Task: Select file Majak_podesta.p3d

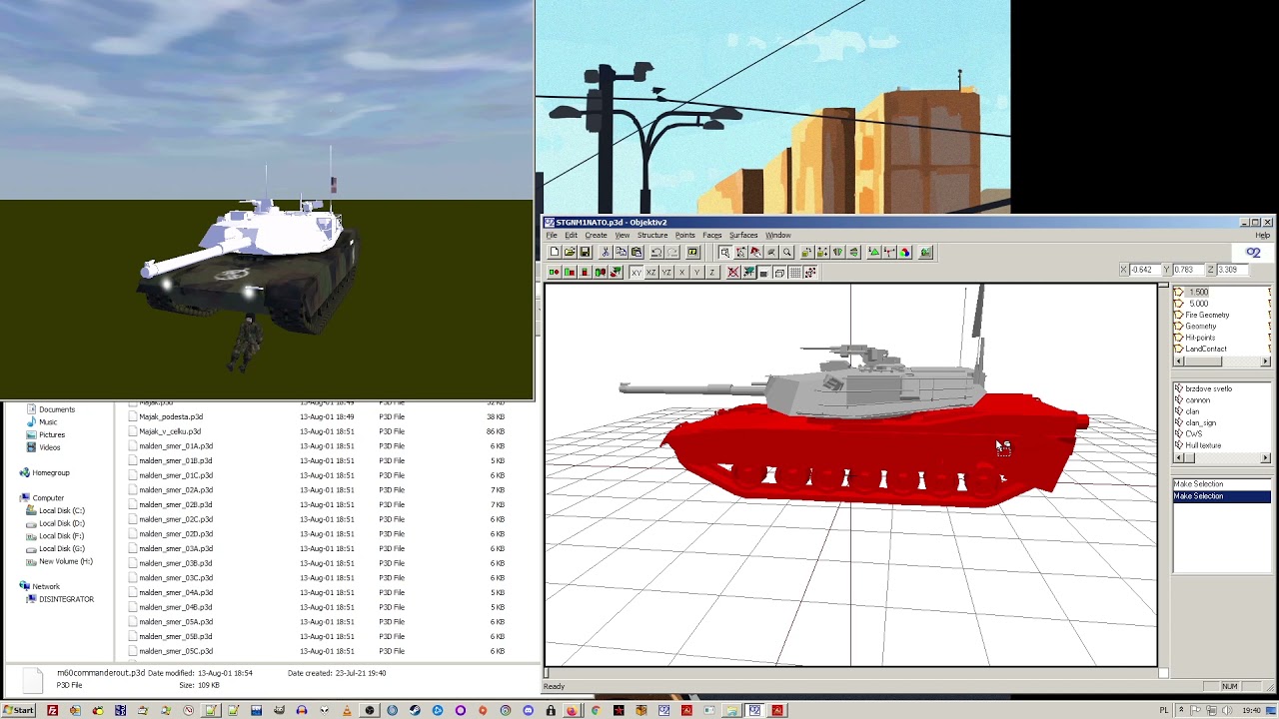Action: 171,416
